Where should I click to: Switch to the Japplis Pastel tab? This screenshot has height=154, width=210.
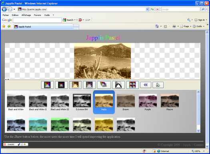pyautogui.click(x=44, y=27)
